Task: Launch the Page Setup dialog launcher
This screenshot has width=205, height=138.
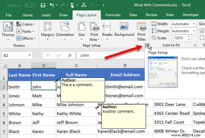Action: click(x=147, y=46)
